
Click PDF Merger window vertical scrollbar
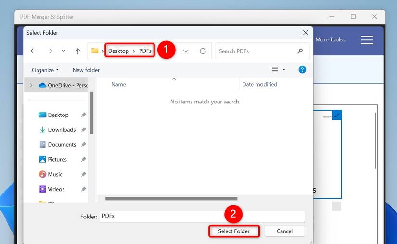pyautogui.click(x=376, y=141)
